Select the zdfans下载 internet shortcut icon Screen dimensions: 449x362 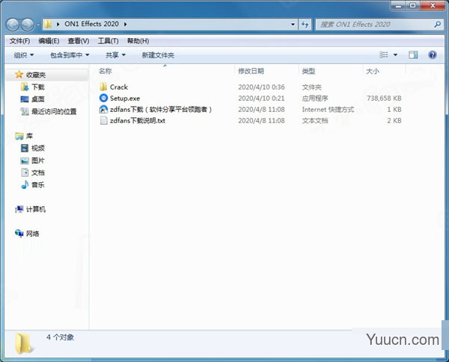click(103, 110)
